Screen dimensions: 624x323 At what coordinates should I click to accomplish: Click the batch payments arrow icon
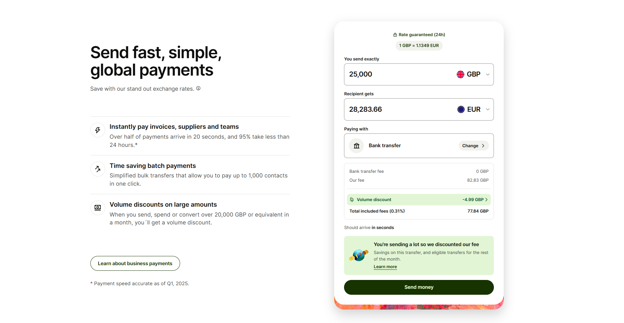98,169
